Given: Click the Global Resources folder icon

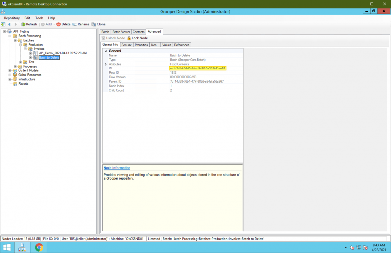Looking at the screenshot, I should (x=15, y=75).
